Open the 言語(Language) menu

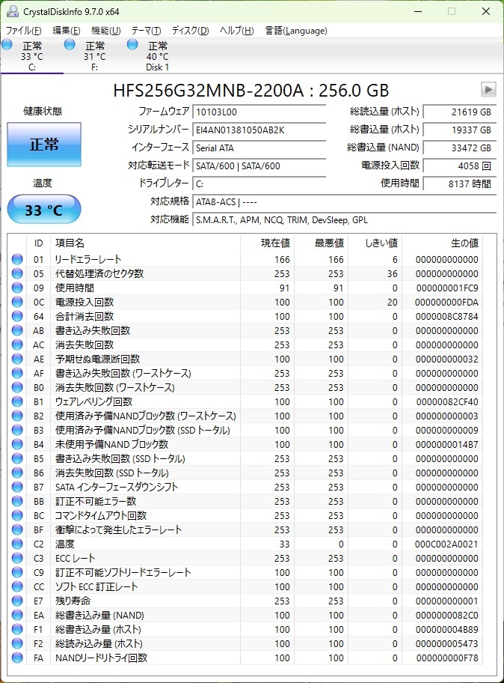coord(295,31)
